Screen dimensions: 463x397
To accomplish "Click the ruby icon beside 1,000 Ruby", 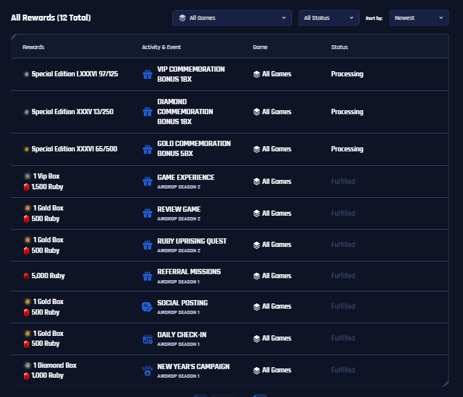I will pyautogui.click(x=27, y=376).
